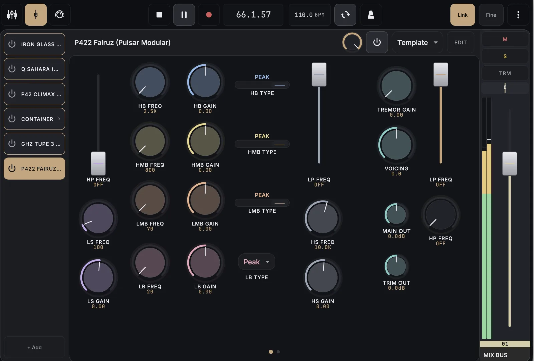Toggle loop mode icon

pos(345,15)
